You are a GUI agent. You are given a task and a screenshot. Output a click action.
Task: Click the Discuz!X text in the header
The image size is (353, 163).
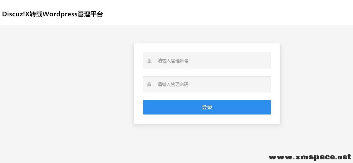[x=16, y=14]
